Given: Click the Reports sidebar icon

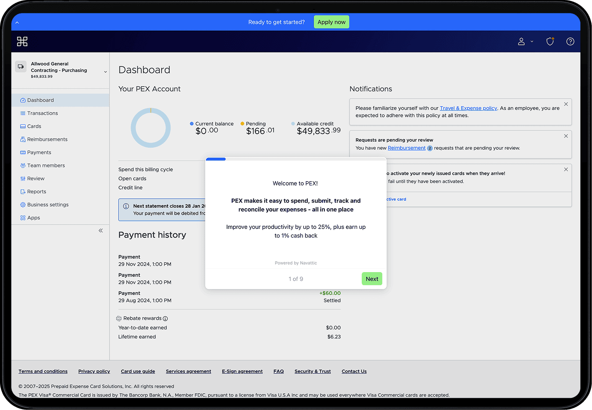Looking at the screenshot, I should coord(23,191).
